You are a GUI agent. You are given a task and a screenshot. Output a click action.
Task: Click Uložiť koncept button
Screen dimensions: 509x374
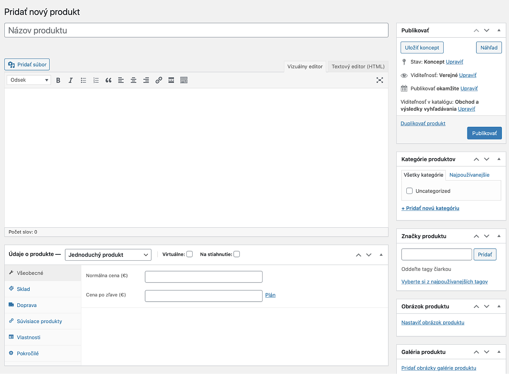(x=422, y=47)
